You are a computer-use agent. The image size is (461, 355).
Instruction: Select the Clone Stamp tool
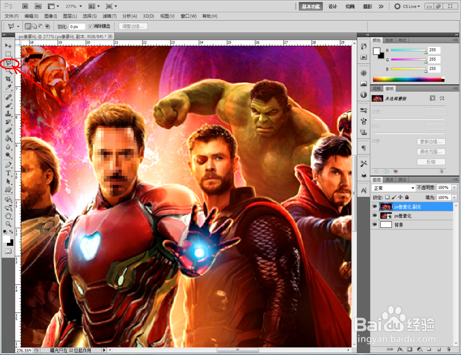[x=8, y=113]
